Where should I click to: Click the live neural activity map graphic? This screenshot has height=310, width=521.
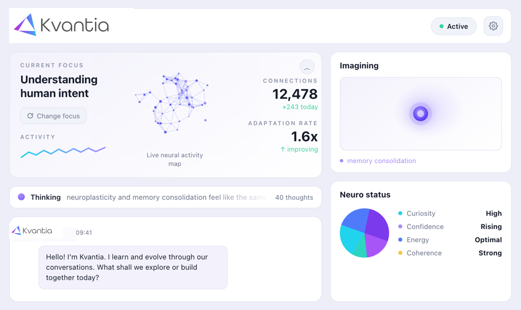172,103
